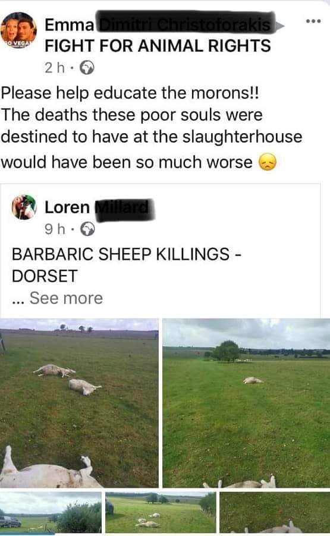Open bottom-middle photo of sheep near trees
Image resolution: width=330 pixels, height=536 pixels.
[x=161, y=512]
